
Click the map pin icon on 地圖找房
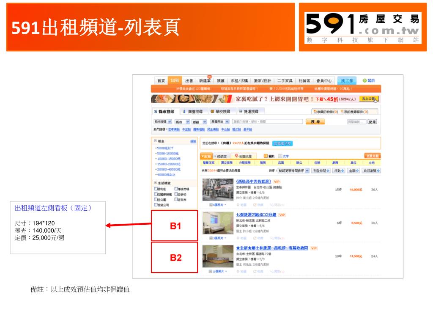236,156
